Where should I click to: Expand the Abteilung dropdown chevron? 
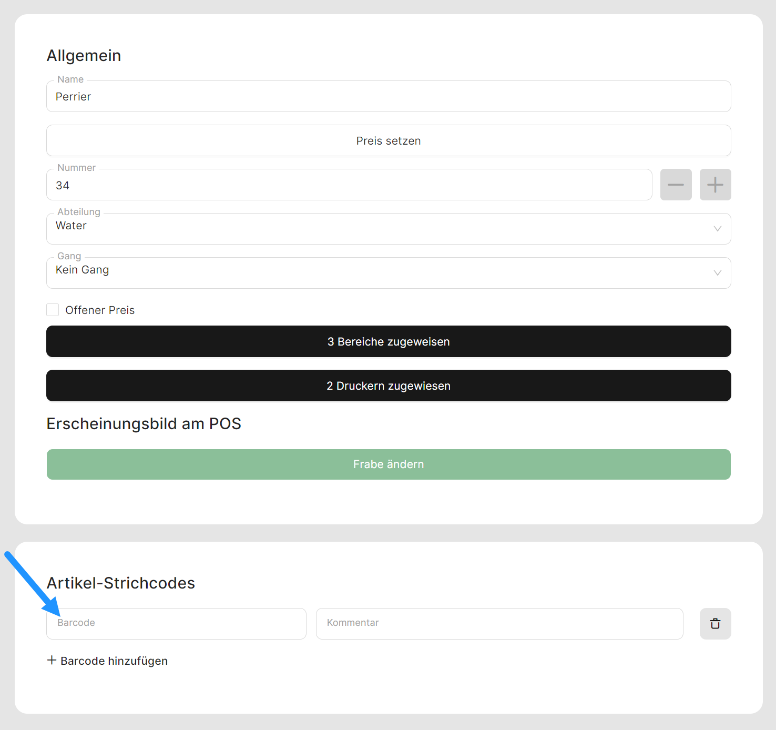pos(717,229)
